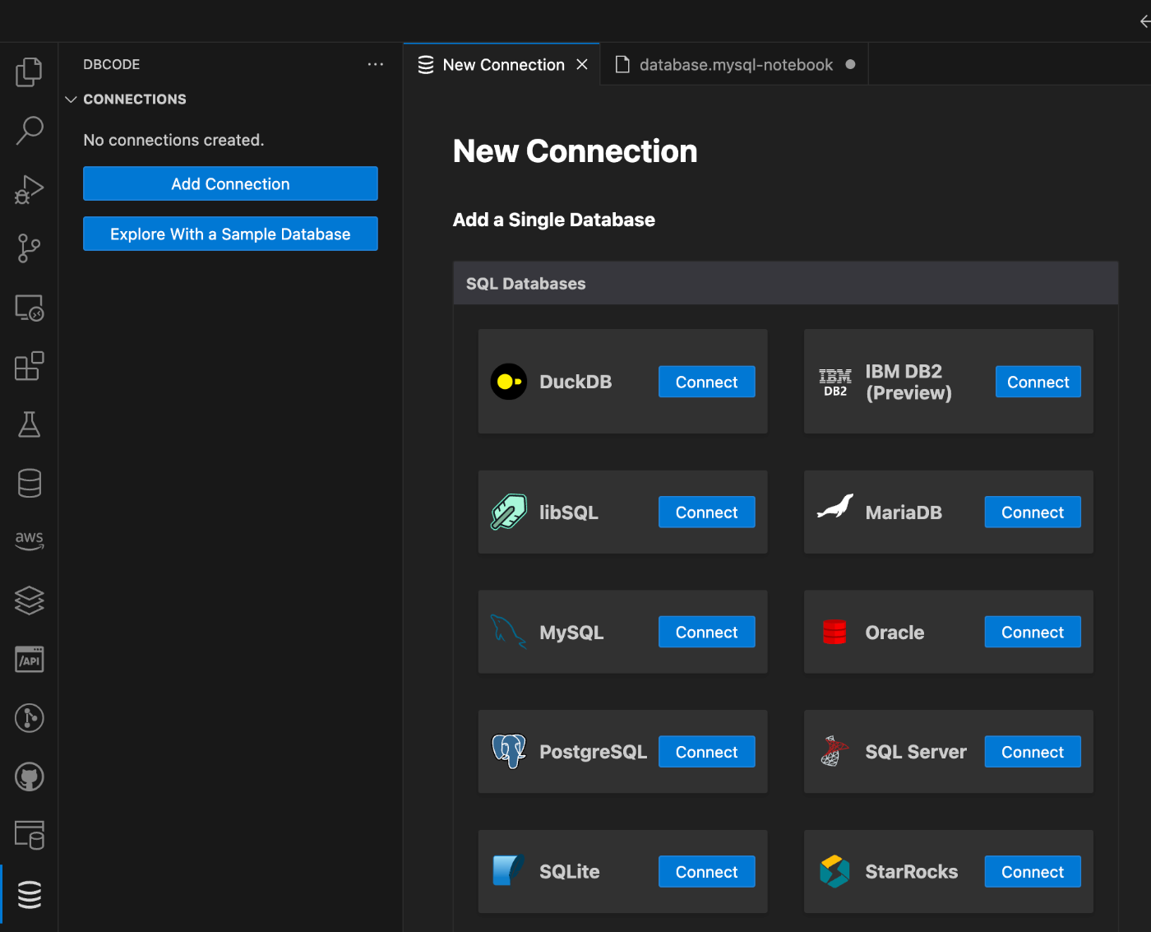Click the StarRocks logo
1151x932 pixels.
pos(834,871)
